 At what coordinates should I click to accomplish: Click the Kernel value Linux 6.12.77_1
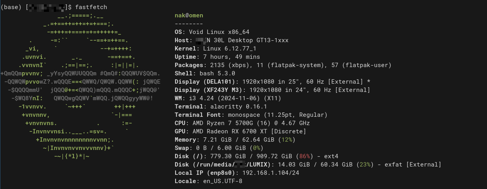coord(230,49)
